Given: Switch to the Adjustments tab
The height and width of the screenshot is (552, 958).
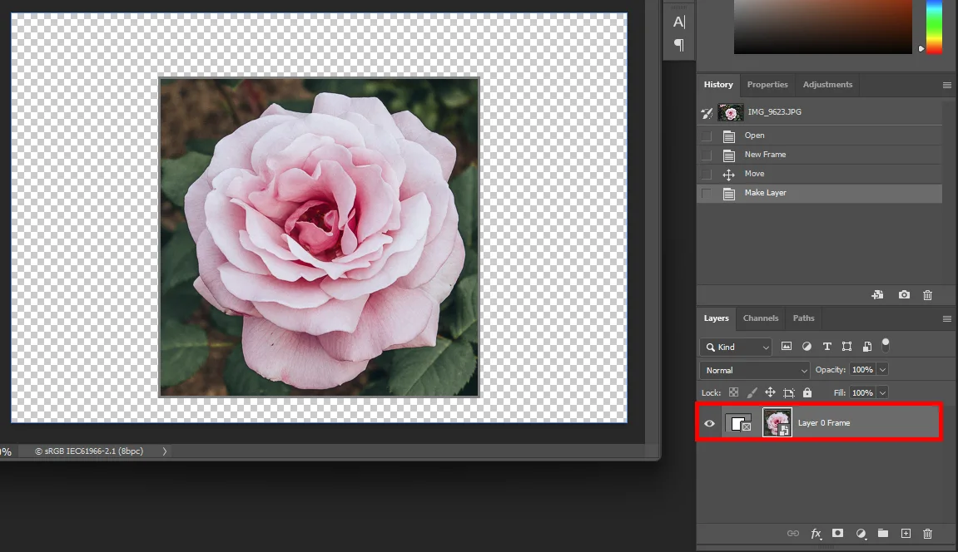Looking at the screenshot, I should (x=827, y=85).
